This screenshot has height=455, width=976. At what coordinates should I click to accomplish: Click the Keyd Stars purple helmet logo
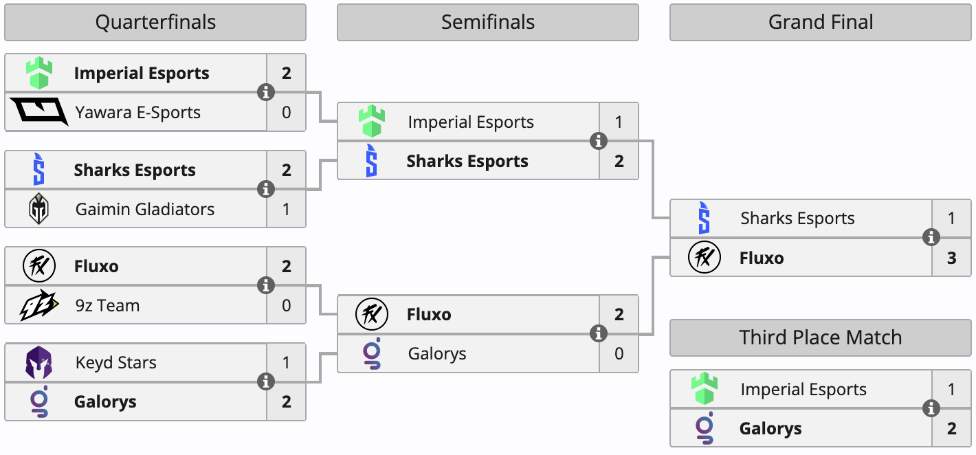tap(38, 362)
